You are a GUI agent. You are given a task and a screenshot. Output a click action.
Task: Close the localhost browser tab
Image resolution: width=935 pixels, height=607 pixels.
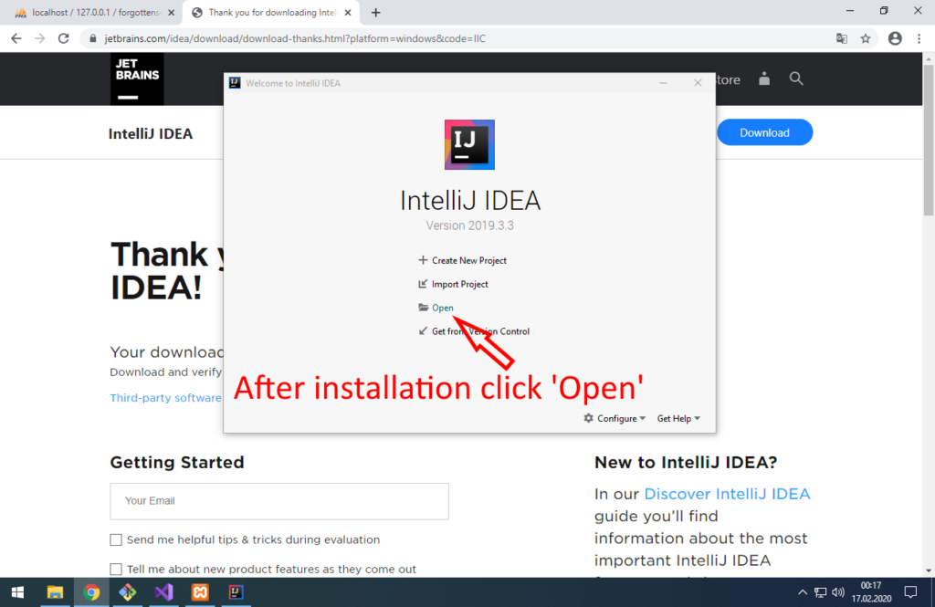coord(171,13)
